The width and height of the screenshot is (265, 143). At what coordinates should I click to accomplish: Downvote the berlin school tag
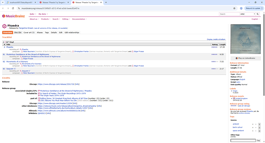coord(256,128)
